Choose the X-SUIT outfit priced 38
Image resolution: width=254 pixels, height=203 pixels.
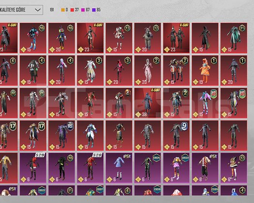148,103
